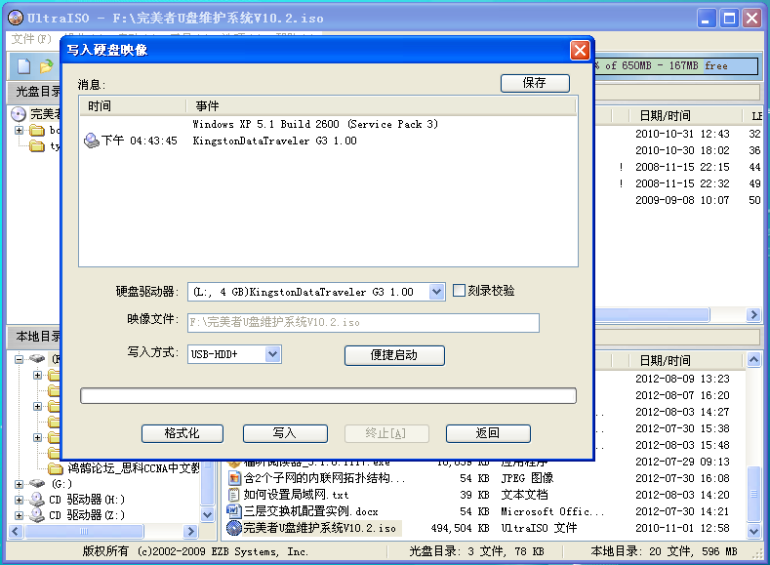Viewport: 770px width, 565px height.
Task: Select the 'ty' folder icon in ISO tree
Action: [37, 145]
